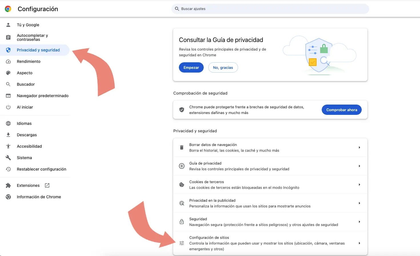Select Privacidad y seguridad in the sidebar
Viewport: 420px width, 256px height.
click(35, 50)
